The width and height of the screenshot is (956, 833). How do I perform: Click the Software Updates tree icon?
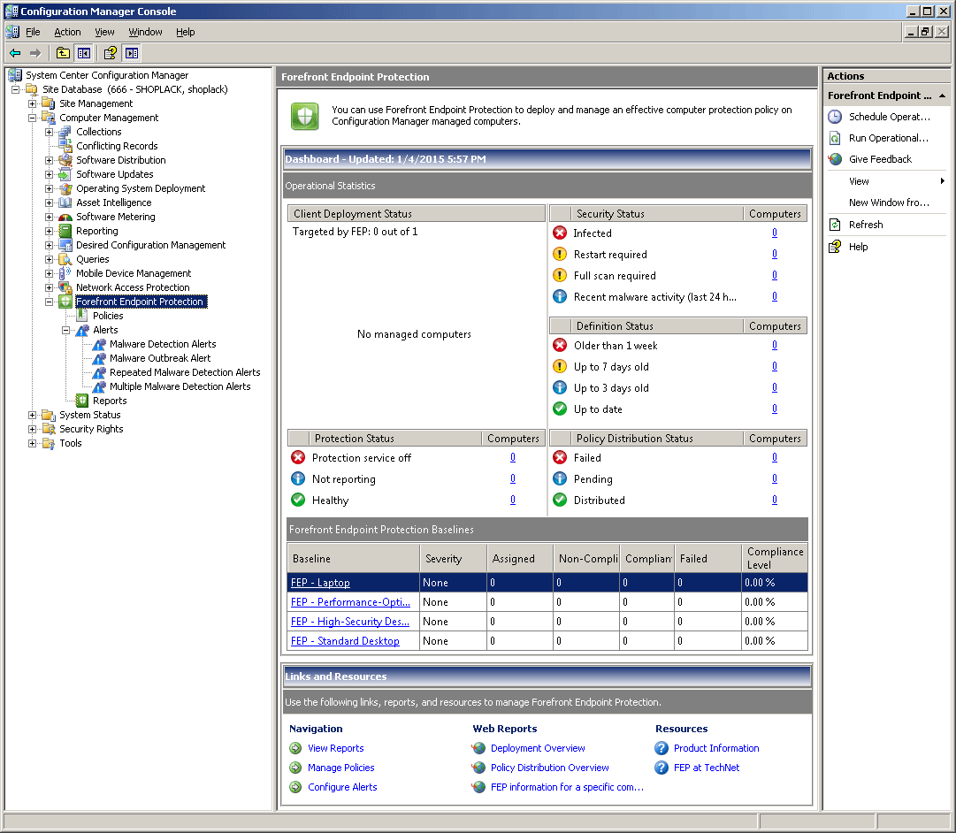tap(65, 174)
